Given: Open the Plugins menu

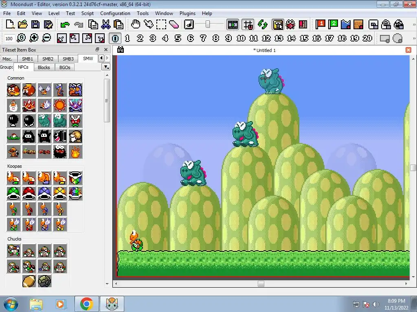Looking at the screenshot, I should (x=187, y=13).
